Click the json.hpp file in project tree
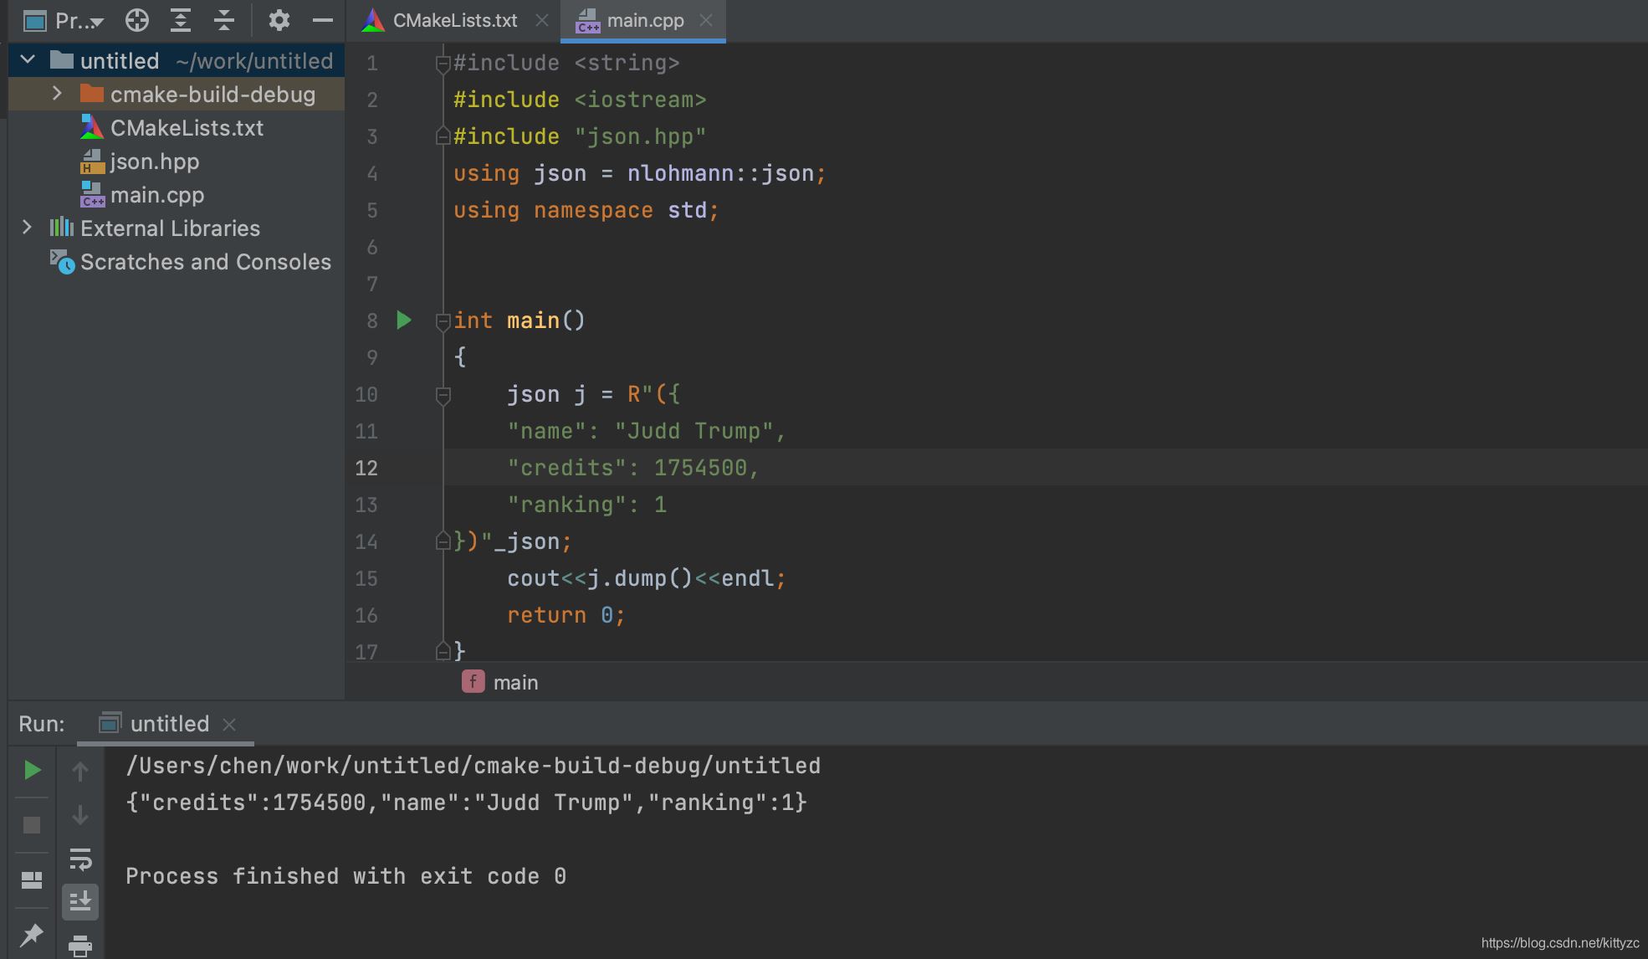The width and height of the screenshot is (1648, 959). pos(154,161)
